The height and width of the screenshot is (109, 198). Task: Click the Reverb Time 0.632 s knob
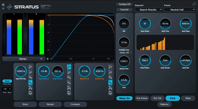124,61
